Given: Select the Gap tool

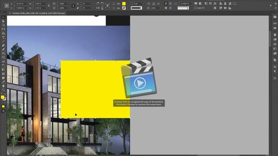Looking at the screenshot, I should [3, 29].
